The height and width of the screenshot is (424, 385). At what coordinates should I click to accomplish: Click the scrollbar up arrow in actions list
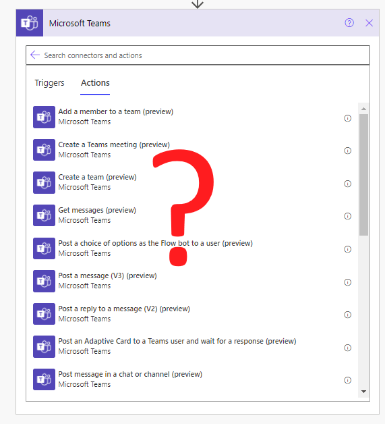[363, 109]
